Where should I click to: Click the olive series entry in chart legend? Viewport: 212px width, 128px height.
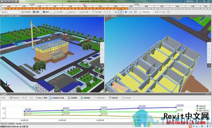click(x=202, y=111)
